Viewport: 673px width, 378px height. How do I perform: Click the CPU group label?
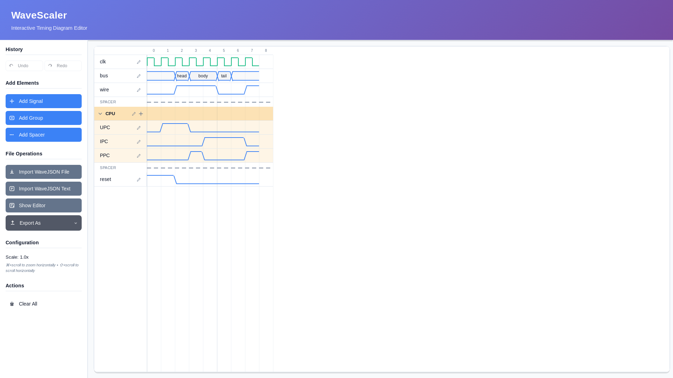coord(110,114)
